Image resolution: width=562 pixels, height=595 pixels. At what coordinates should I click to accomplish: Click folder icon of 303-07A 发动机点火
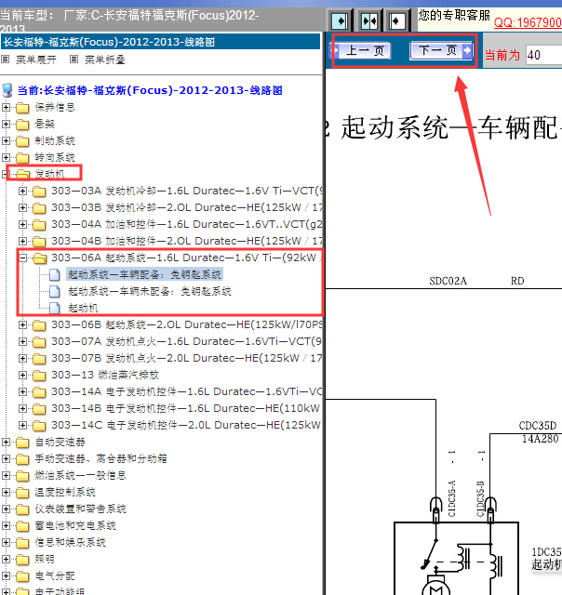(x=39, y=342)
